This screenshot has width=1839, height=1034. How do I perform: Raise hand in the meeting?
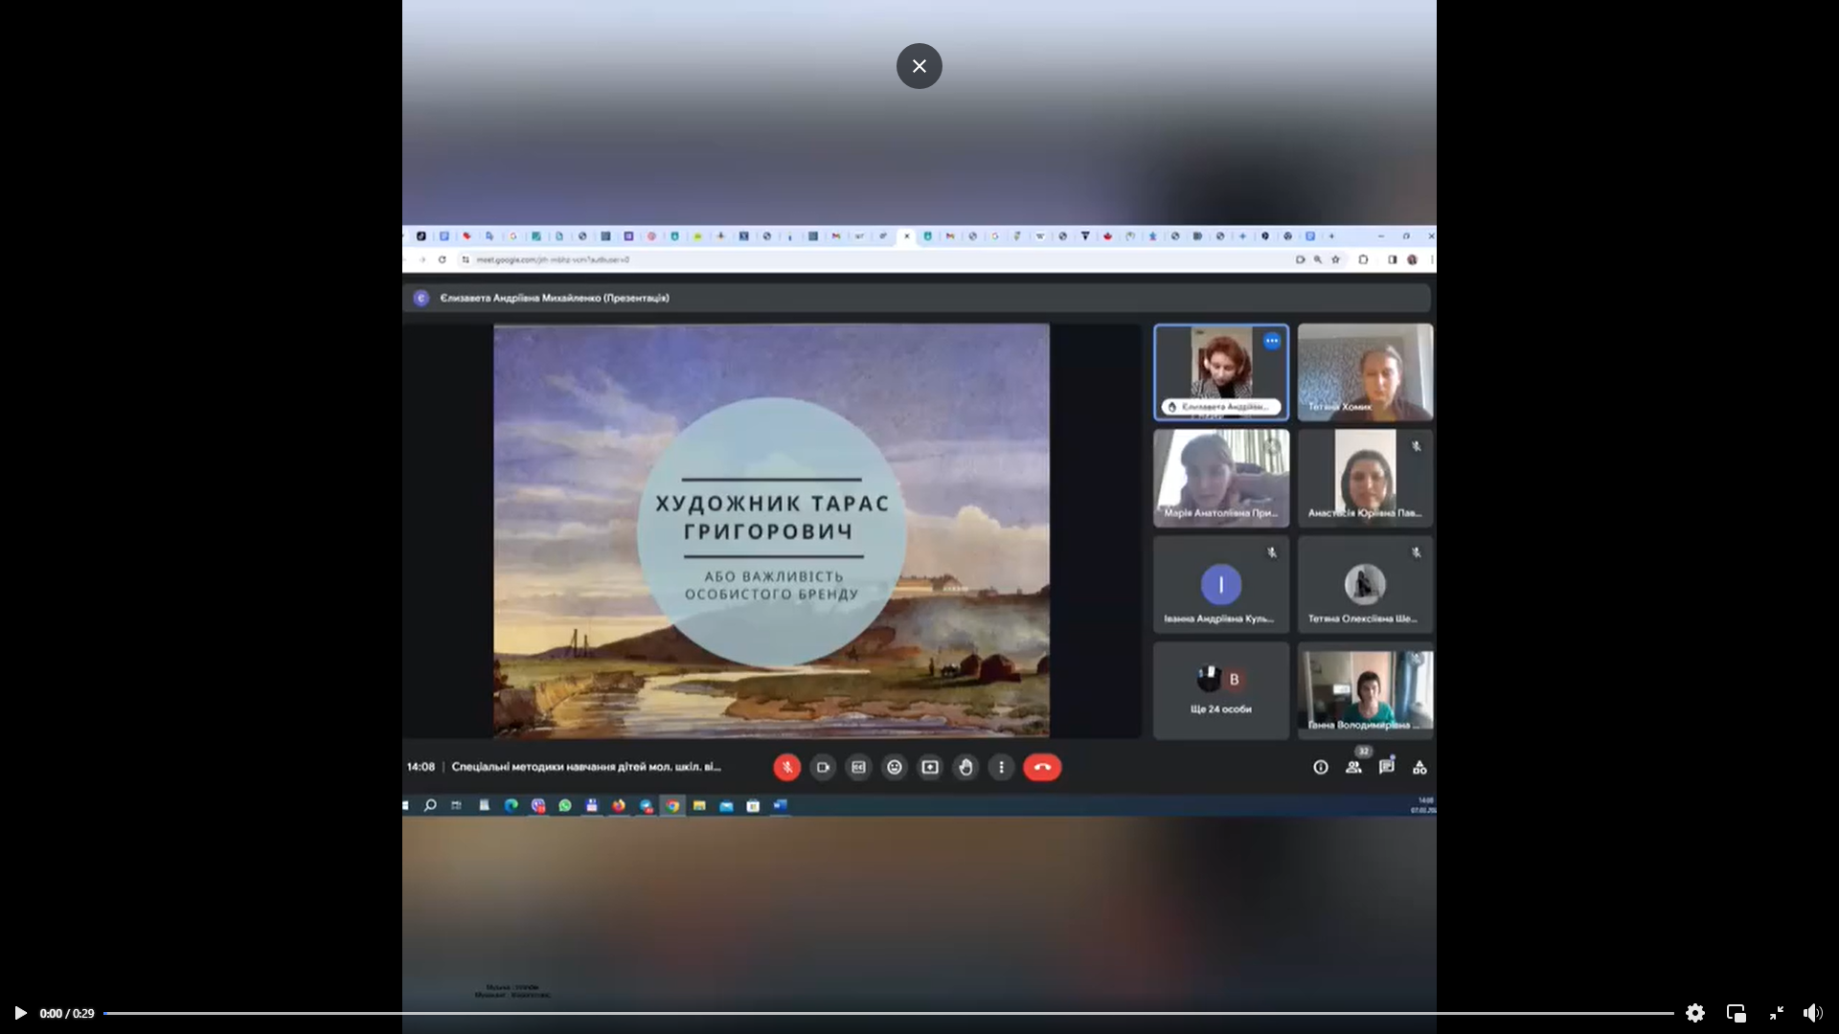pos(965,767)
